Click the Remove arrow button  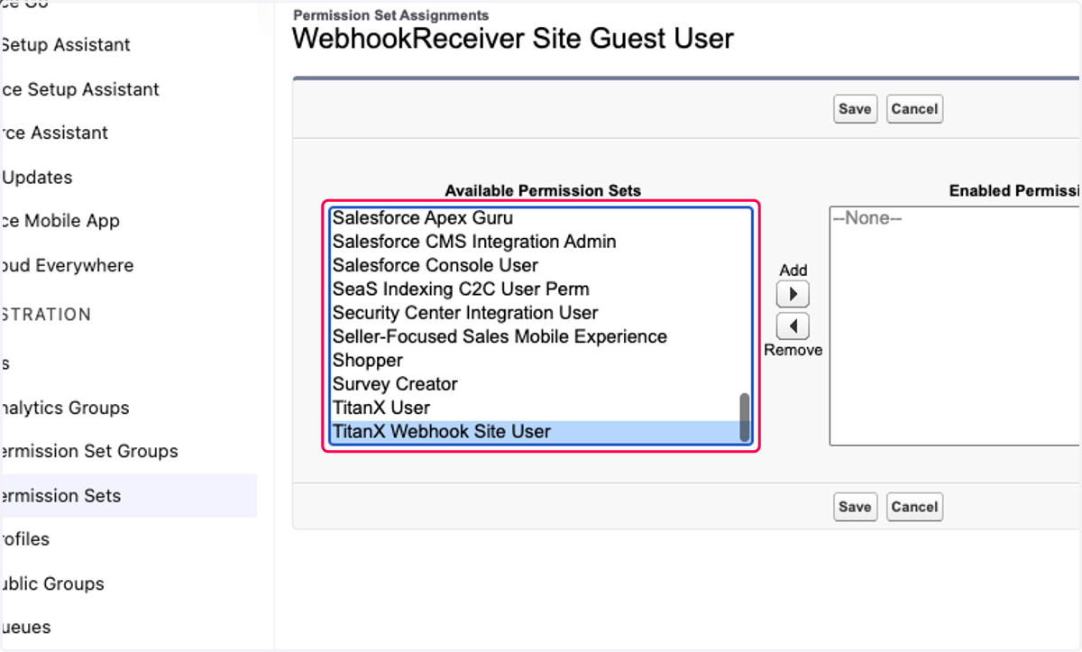pyautogui.click(x=793, y=326)
